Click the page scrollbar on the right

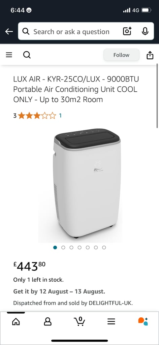click(x=157, y=96)
